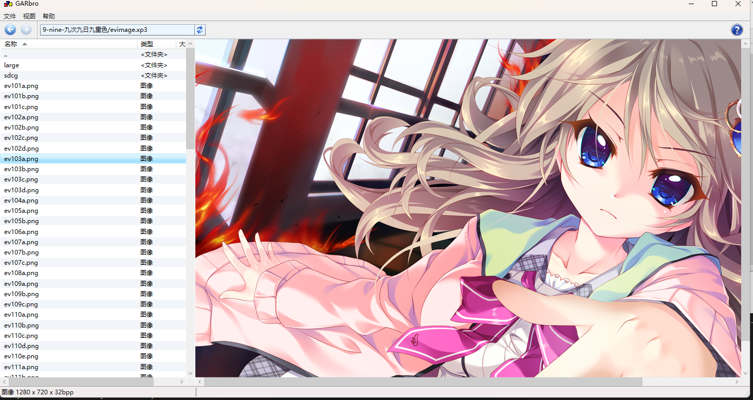Select file ev110d.png
The width and height of the screenshot is (753, 400).
pos(93,346)
